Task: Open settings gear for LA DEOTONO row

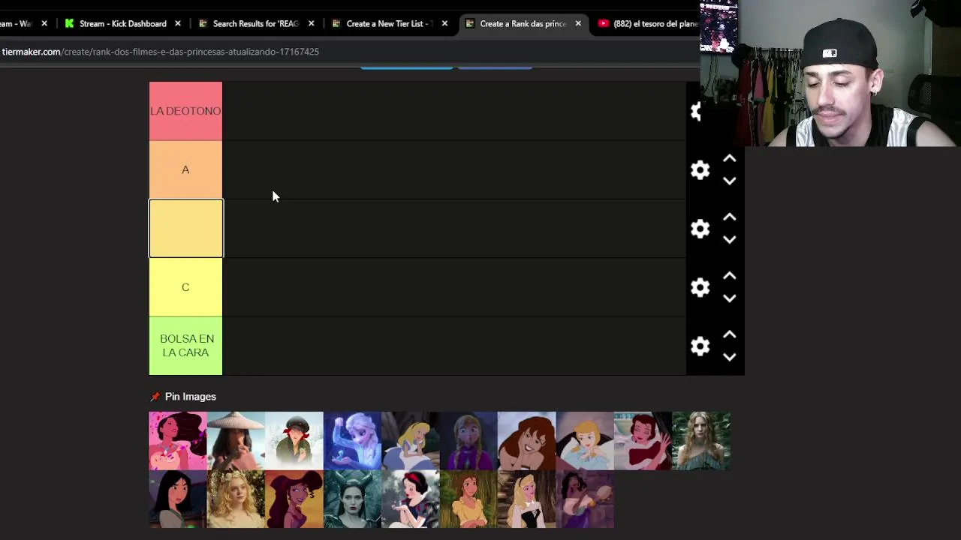Action: coord(696,112)
